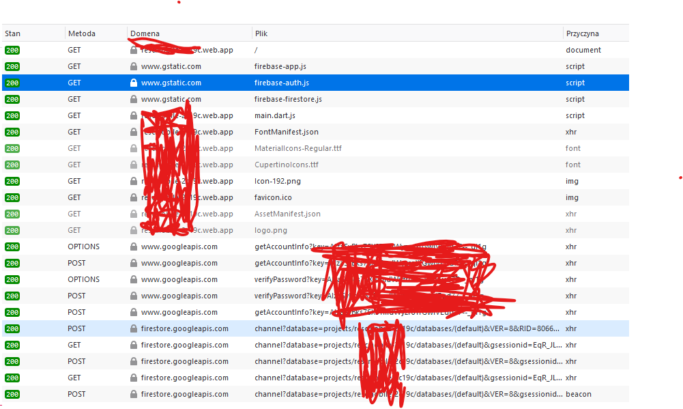
Task: Select the logo.png file name
Action: 270,230
